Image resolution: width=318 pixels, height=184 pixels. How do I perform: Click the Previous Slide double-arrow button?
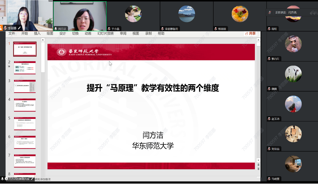(x=258, y=165)
